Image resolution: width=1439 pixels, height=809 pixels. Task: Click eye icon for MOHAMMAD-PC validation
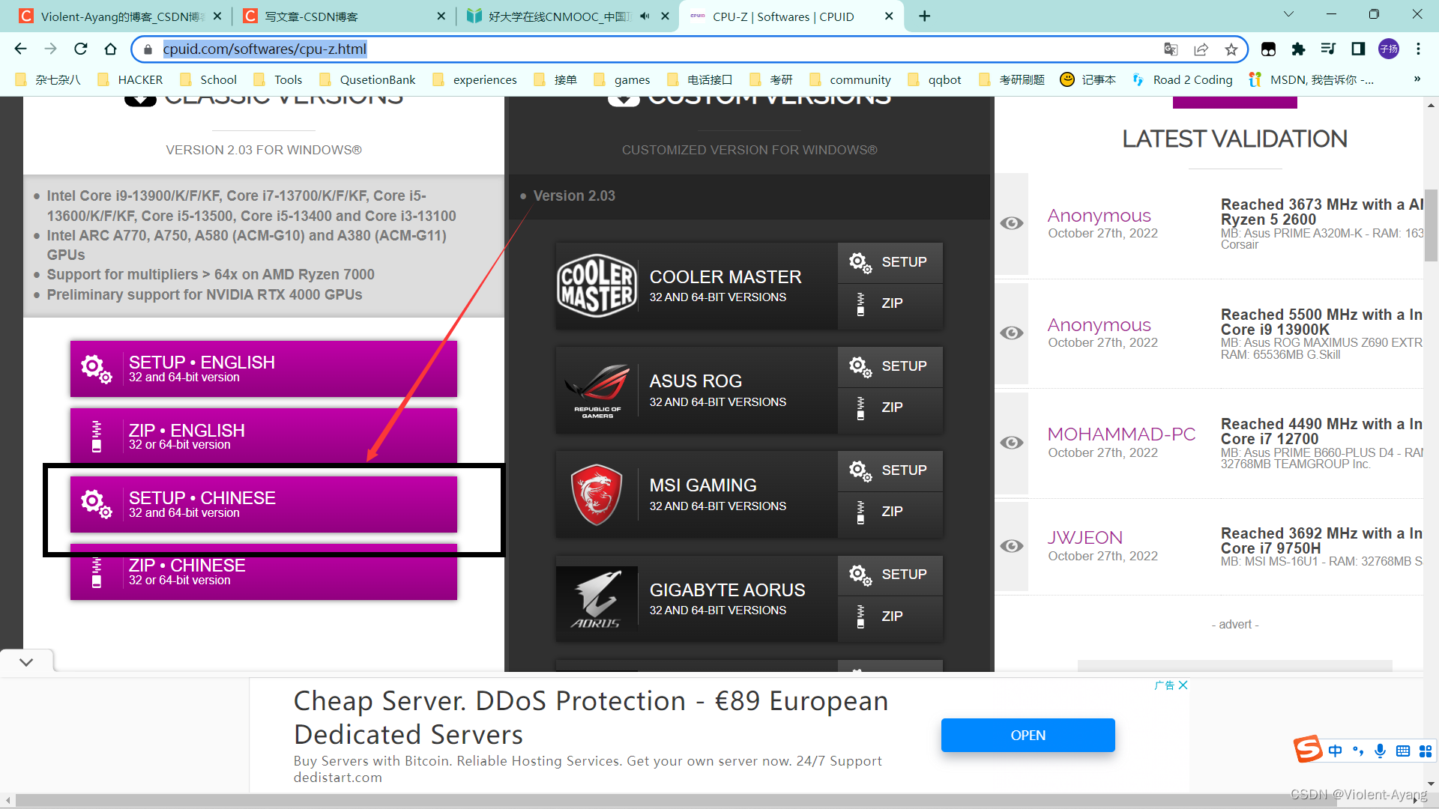point(1012,443)
